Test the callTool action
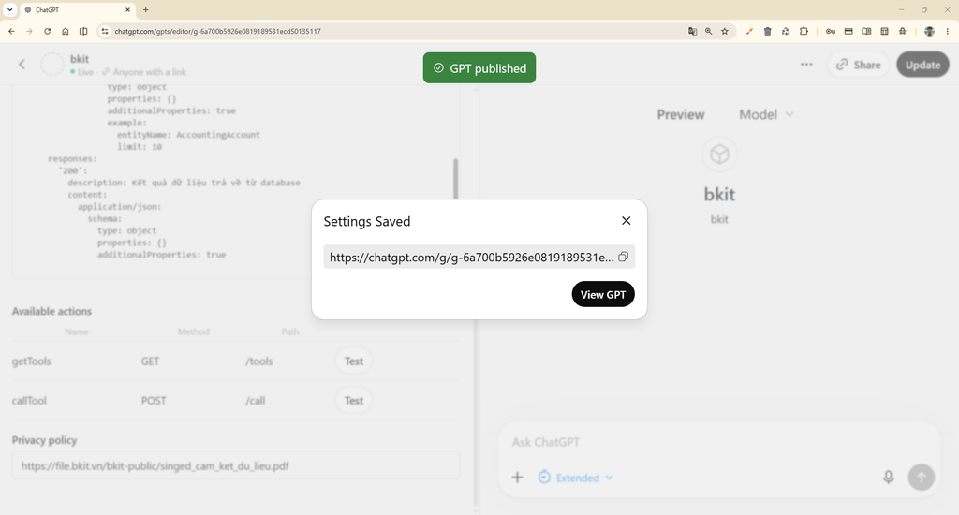 coord(353,401)
